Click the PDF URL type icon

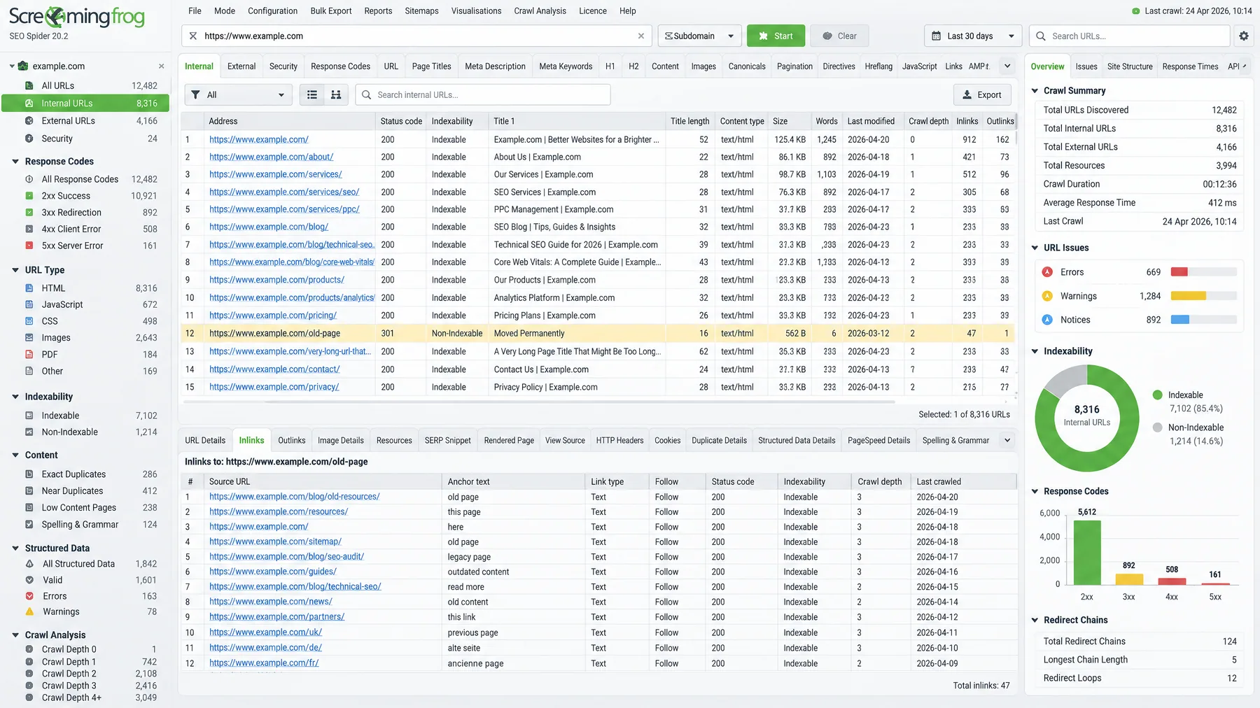[x=29, y=354]
